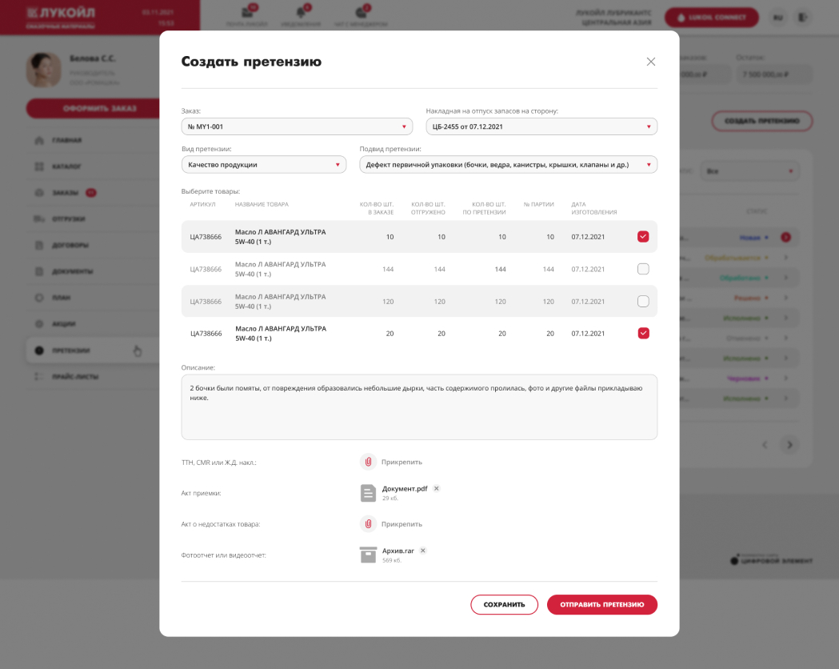This screenshot has width=839, height=669.
Task: Uncheck the product row with quantity 20
Action: tap(643, 334)
